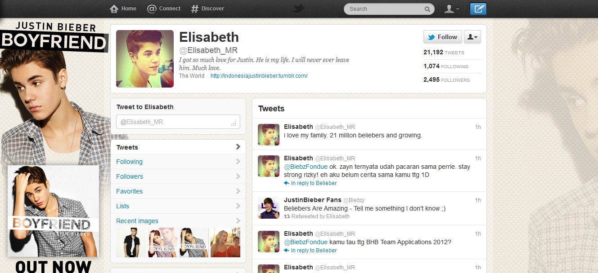Click the JustinBieber Fans tweet avatar
This screenshot has width=598, height=273.
pyautogui.click(x=269, y=208)
